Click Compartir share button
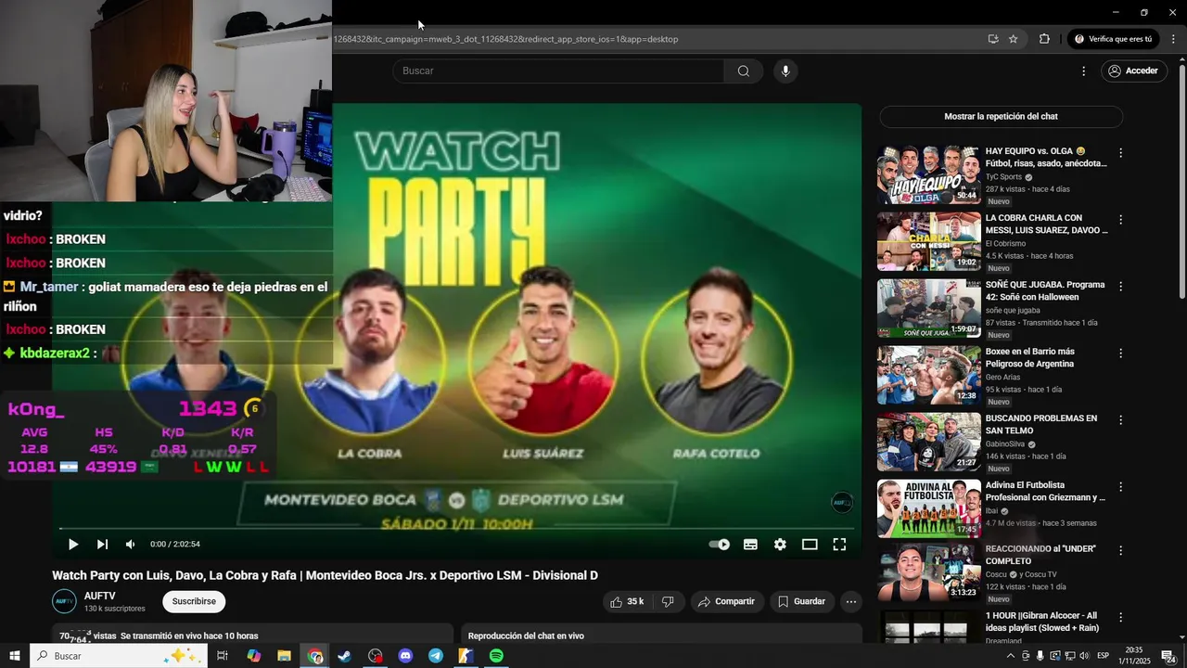Screen dimensions: 1187x668 click(x=726, y=602)
